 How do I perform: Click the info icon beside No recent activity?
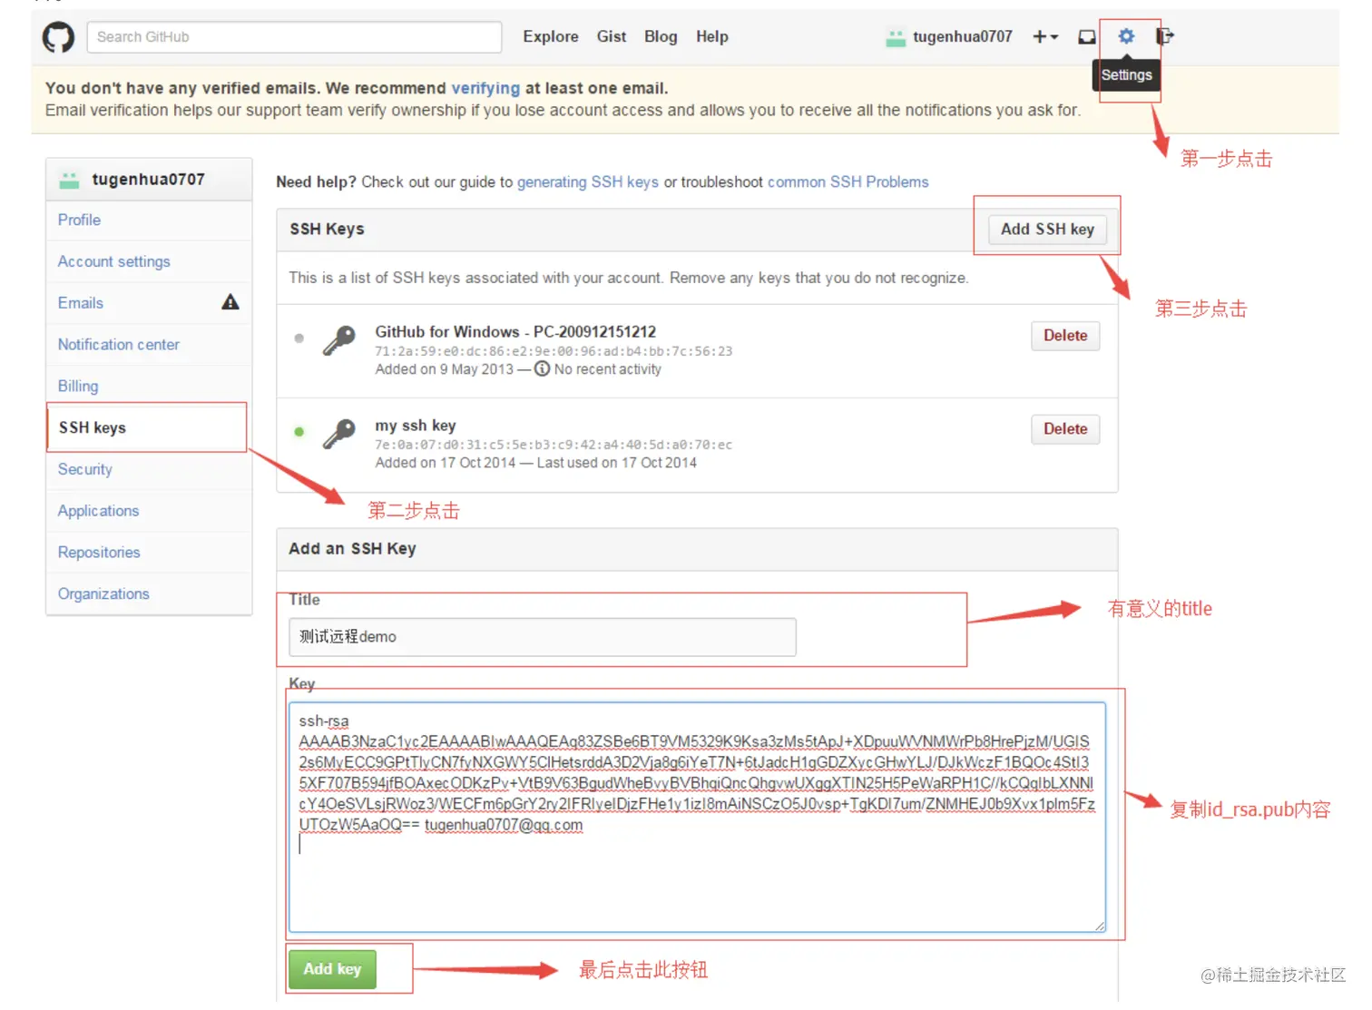(542, 368)
